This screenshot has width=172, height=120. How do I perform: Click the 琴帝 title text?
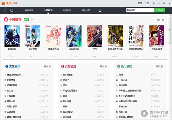(x=95, y=49)
